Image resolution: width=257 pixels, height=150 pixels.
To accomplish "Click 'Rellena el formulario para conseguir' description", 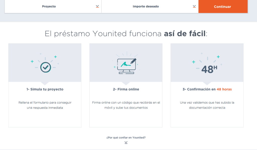I will tap(45, 102).
